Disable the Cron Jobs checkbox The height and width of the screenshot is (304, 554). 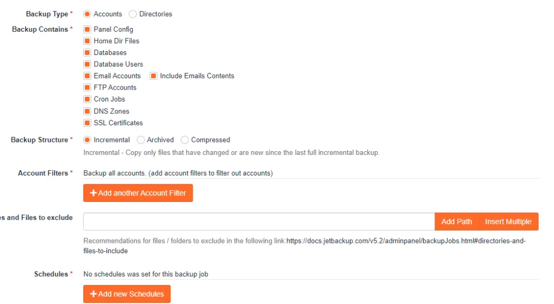point(87,99)
